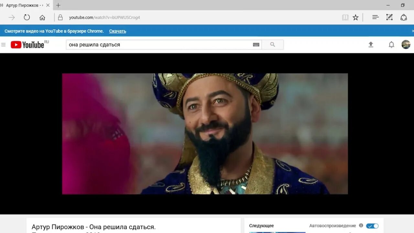Open reading view from the book icon
This screenshot has height=233, width=414.
click(x=345, y=17)
